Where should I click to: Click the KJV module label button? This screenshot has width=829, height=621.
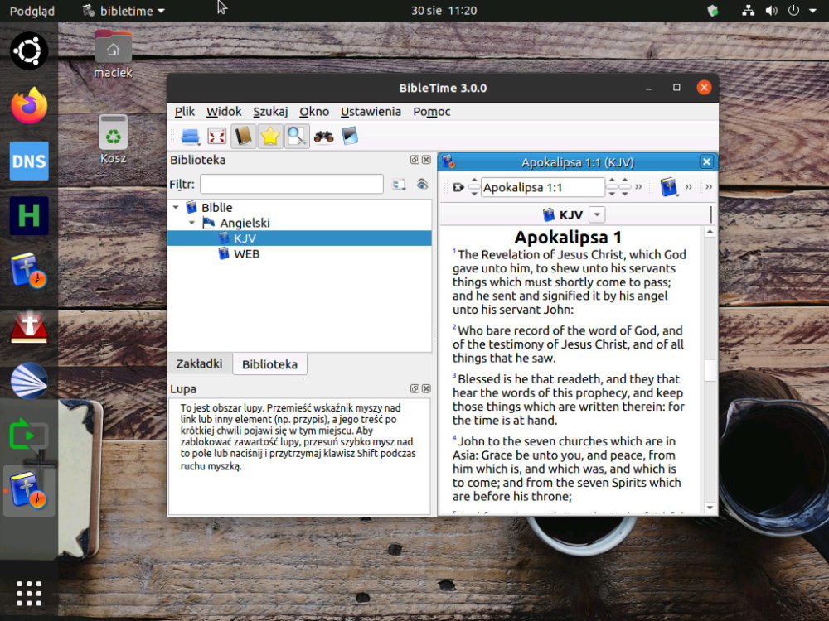[x=563, y=215]
